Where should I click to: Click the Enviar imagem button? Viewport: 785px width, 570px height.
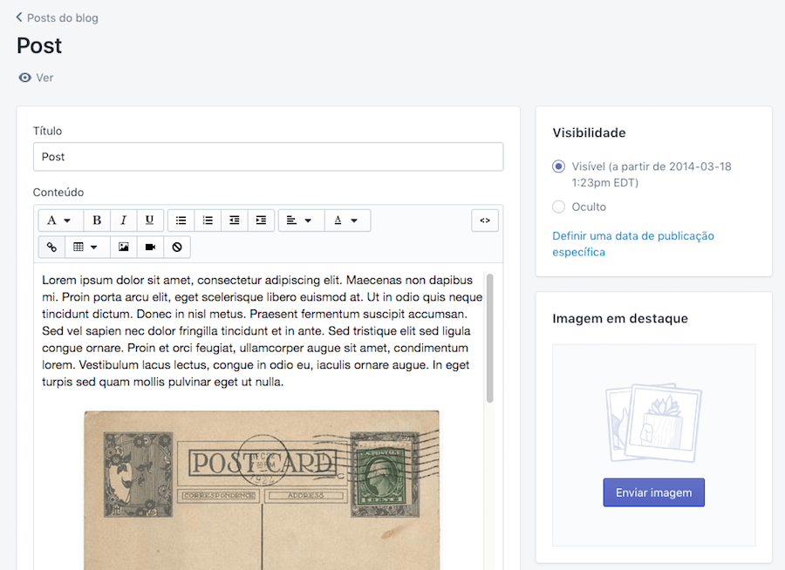pyautogui.click(x=654, y=492)
